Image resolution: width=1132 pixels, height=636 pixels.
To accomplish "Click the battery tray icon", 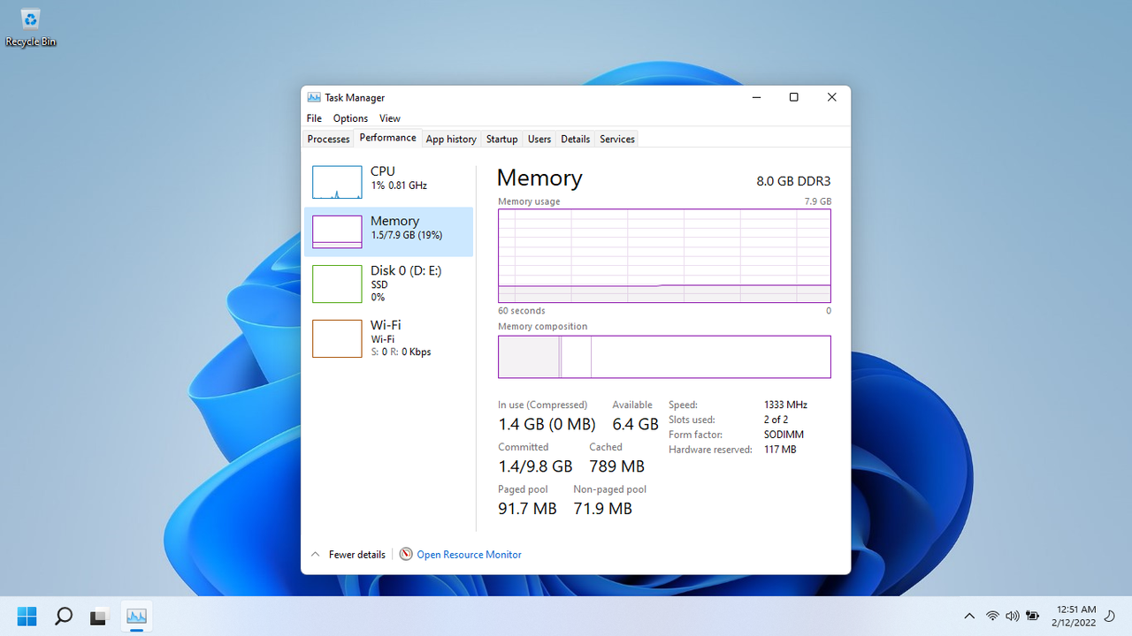I will click(x=1031, y=616).
